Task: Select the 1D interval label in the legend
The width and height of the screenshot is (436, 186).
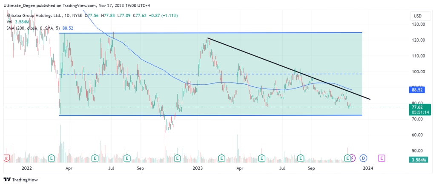Action: pyautogui.click(x=67, y=16)
